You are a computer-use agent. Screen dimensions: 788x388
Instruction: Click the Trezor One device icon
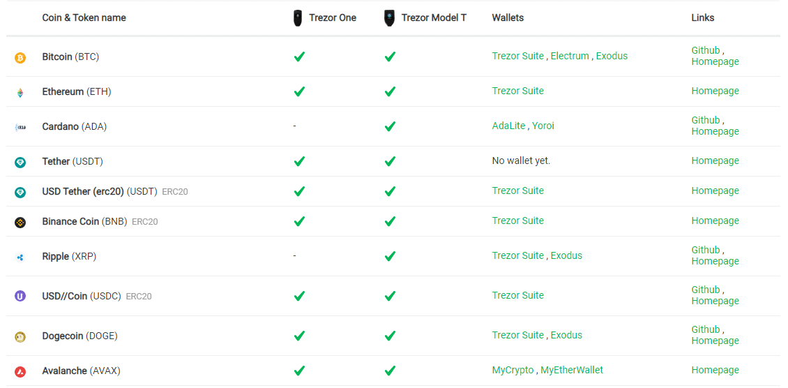pyautogui.click(x=298, y=18)
